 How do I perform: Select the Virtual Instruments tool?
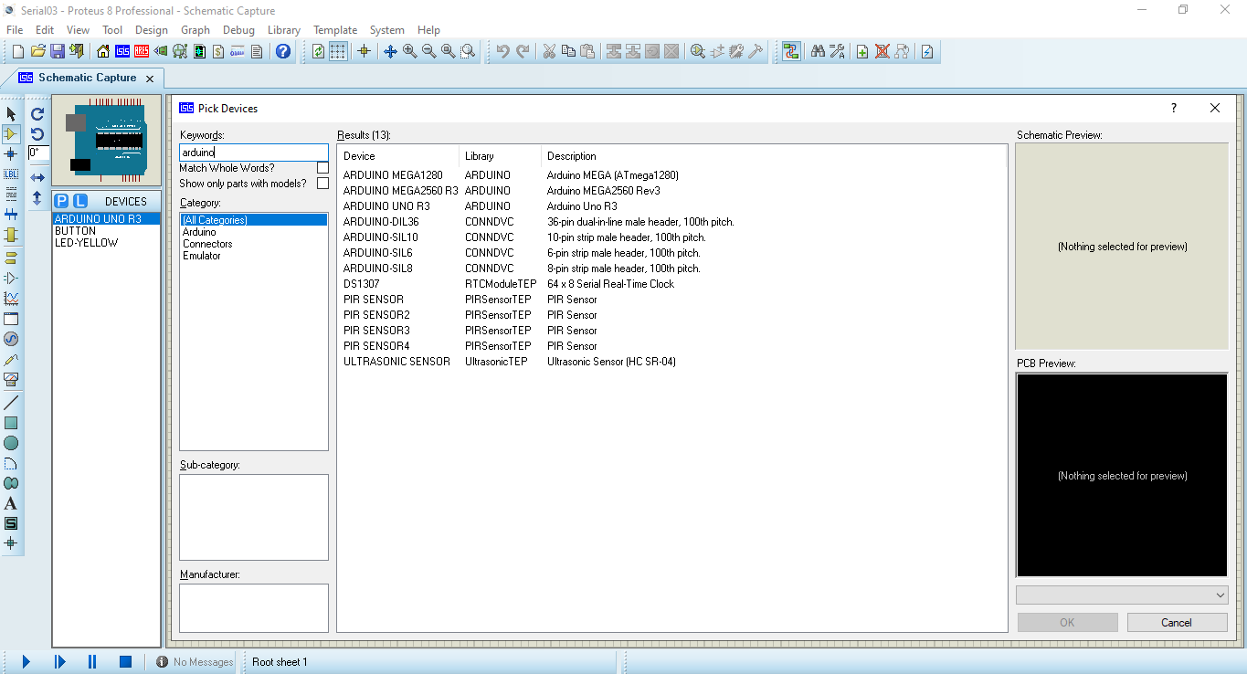pos(11,379)
